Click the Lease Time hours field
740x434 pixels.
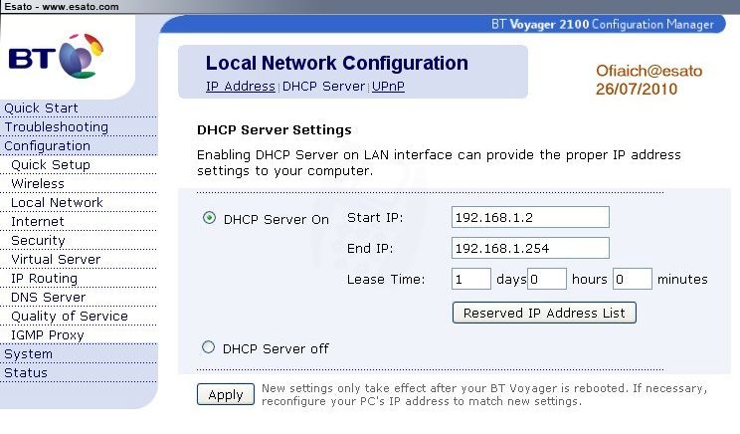[x=546, y=279]
